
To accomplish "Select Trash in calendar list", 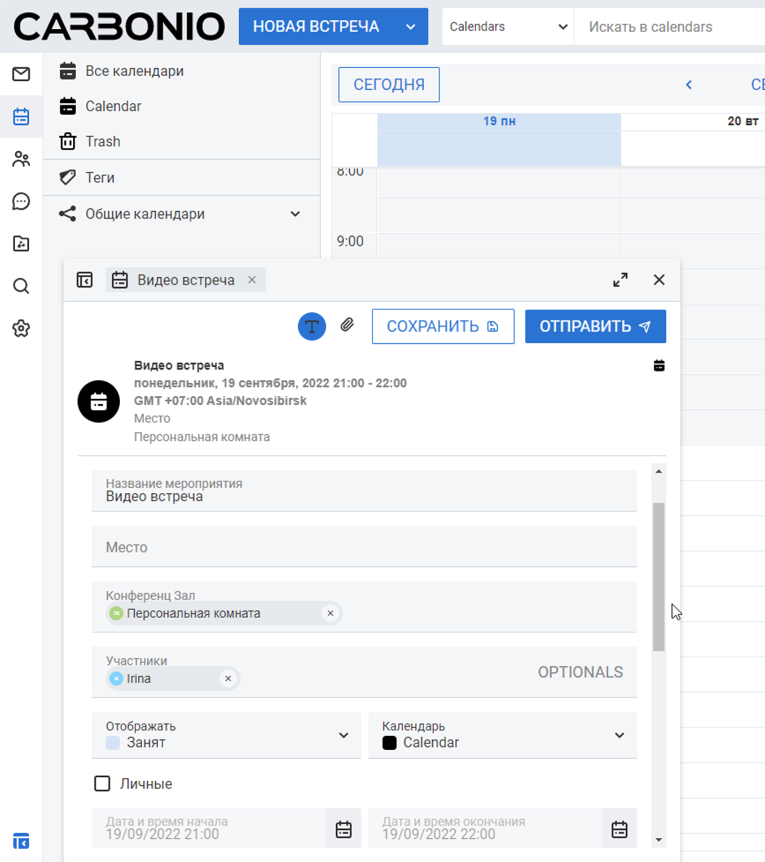I will (103, 142).
